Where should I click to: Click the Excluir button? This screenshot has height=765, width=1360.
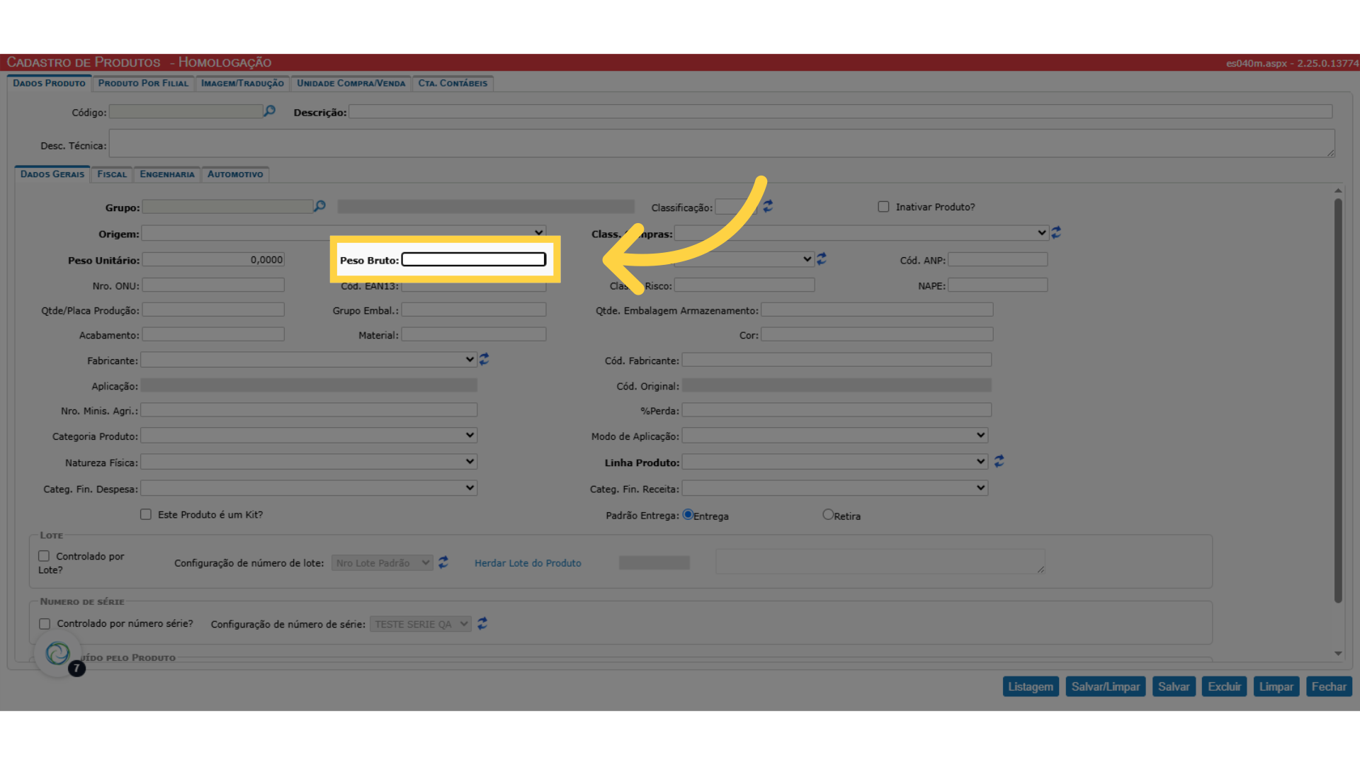(1224, 686)
